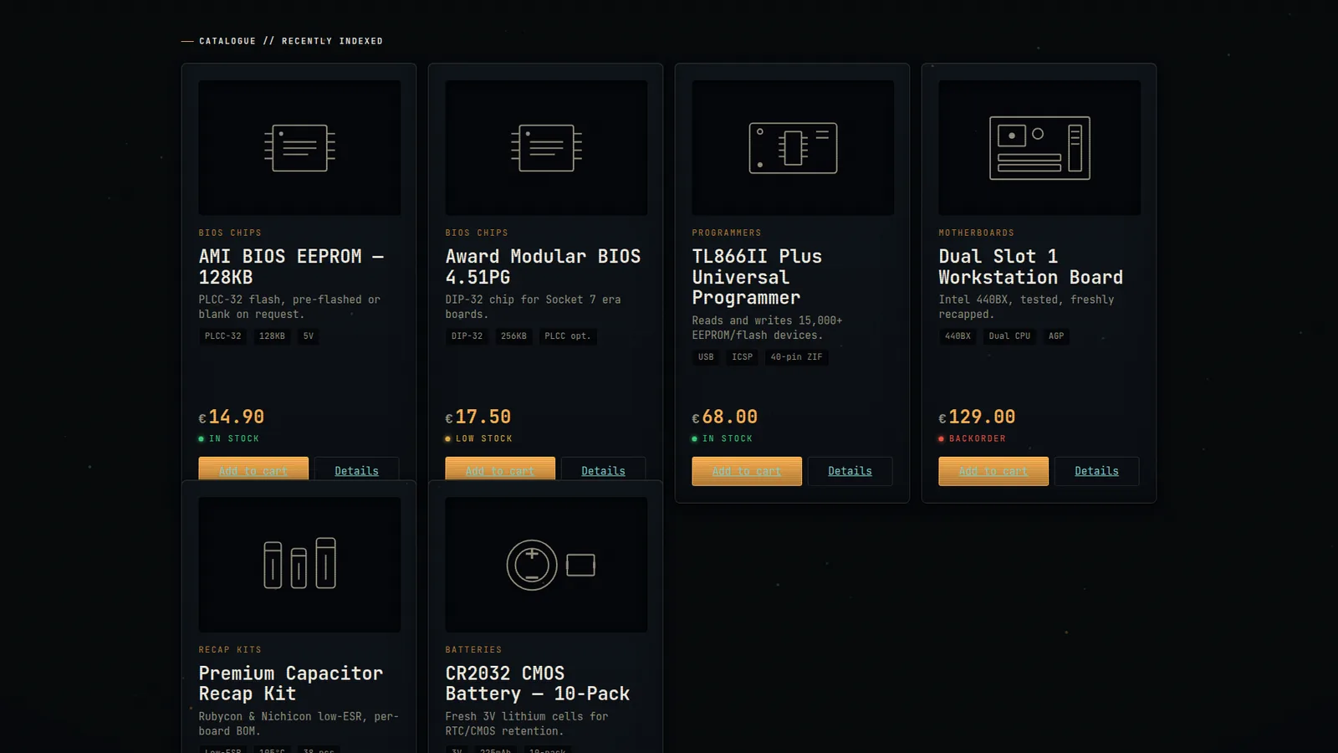Click the "Reads and writes 15,000+" description
Image resolution: width=1338 pixels, height=753 pixels.
pos(768,328)
